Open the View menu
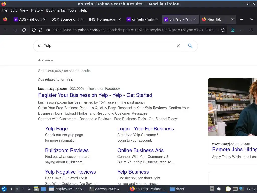 [24, 10]
